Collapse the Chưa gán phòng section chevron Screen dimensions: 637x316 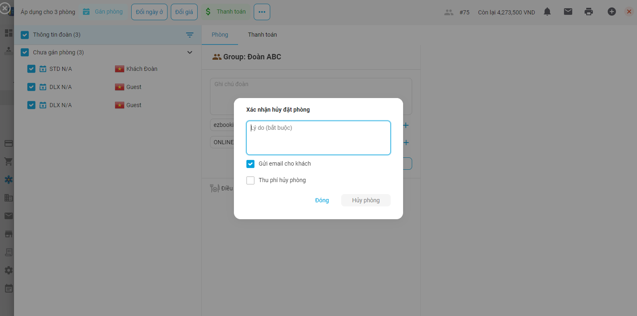coord(190,52)
